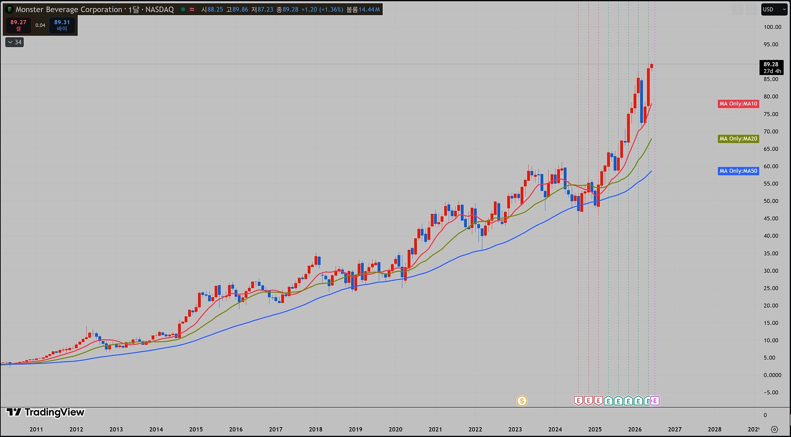Click the green market status dot

click(183, 9)
